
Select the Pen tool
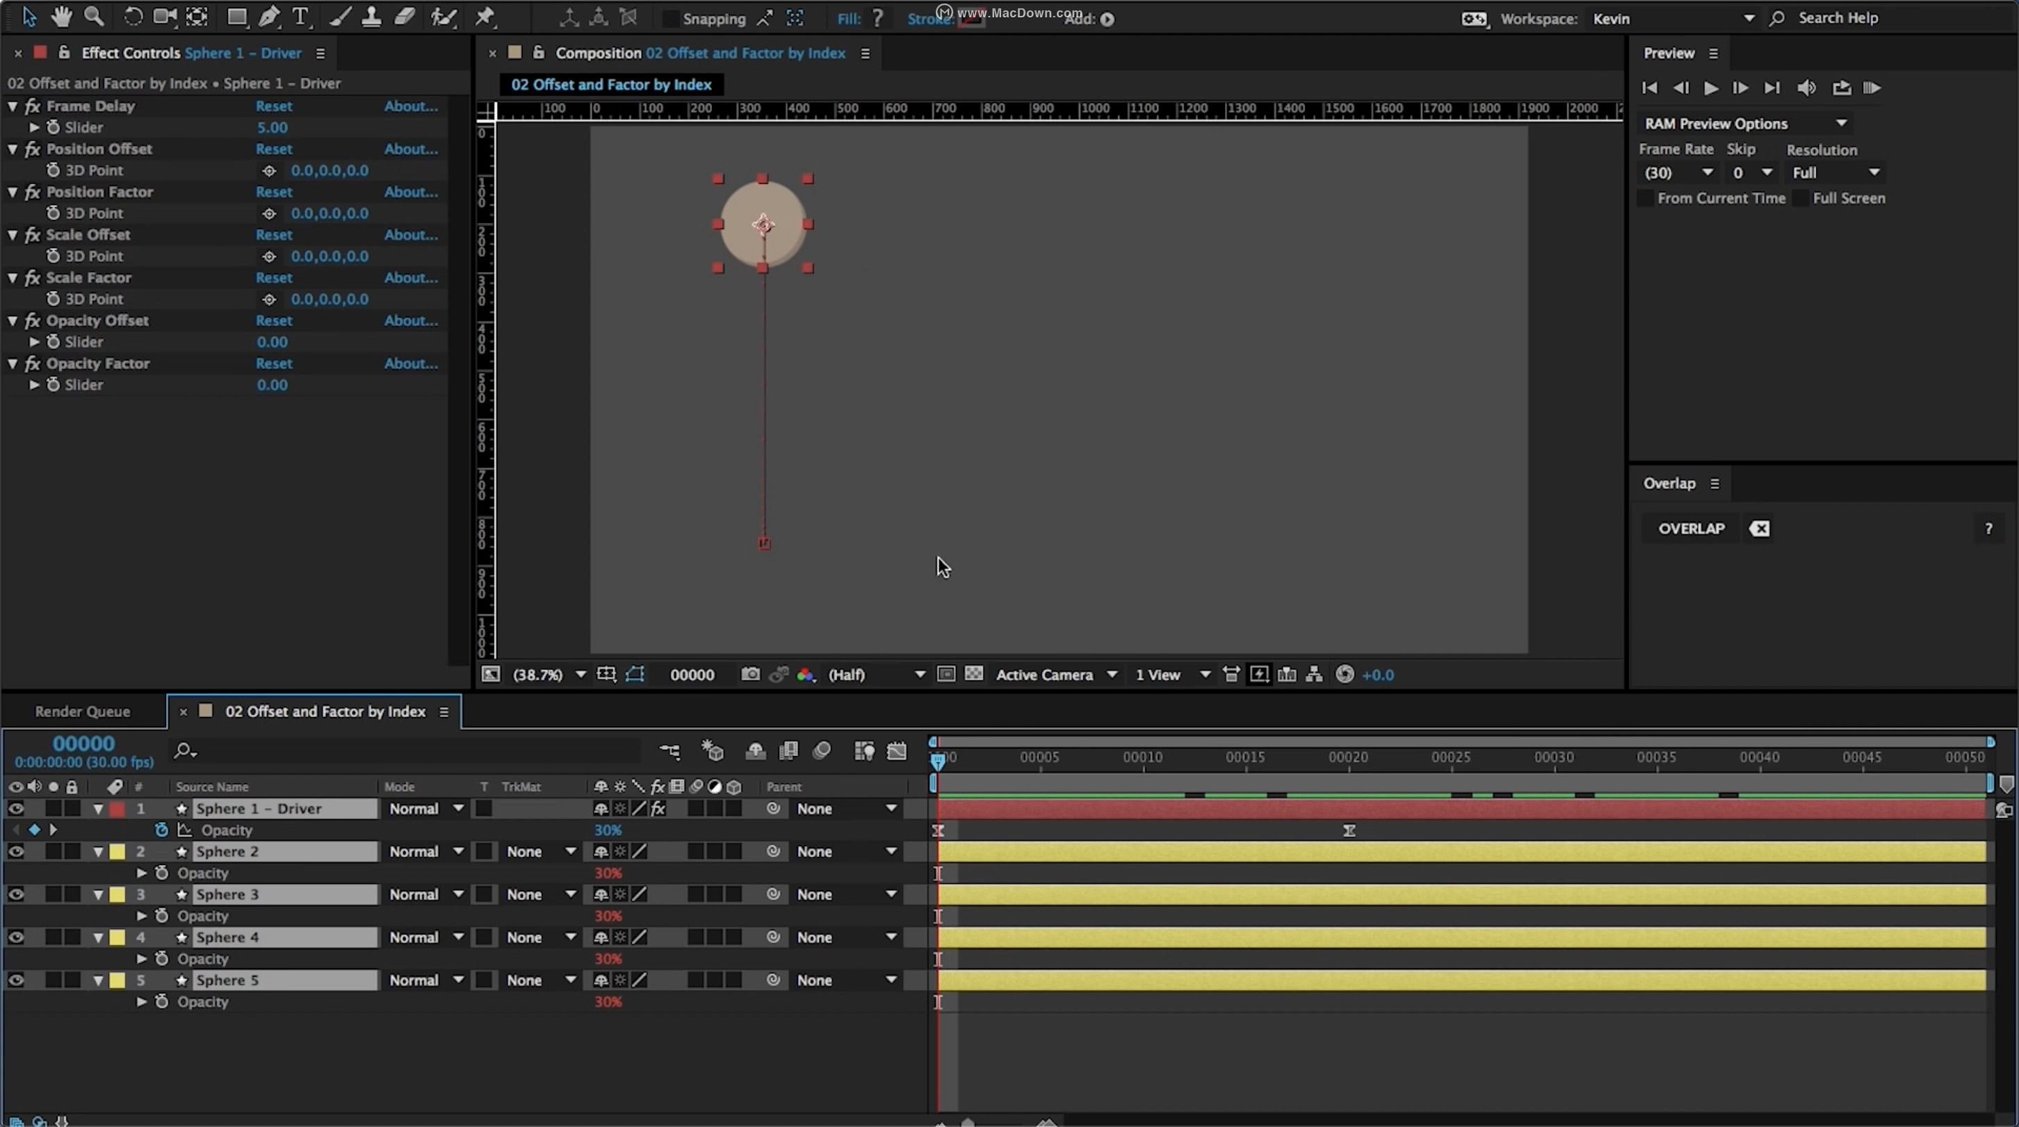(269, 17)
